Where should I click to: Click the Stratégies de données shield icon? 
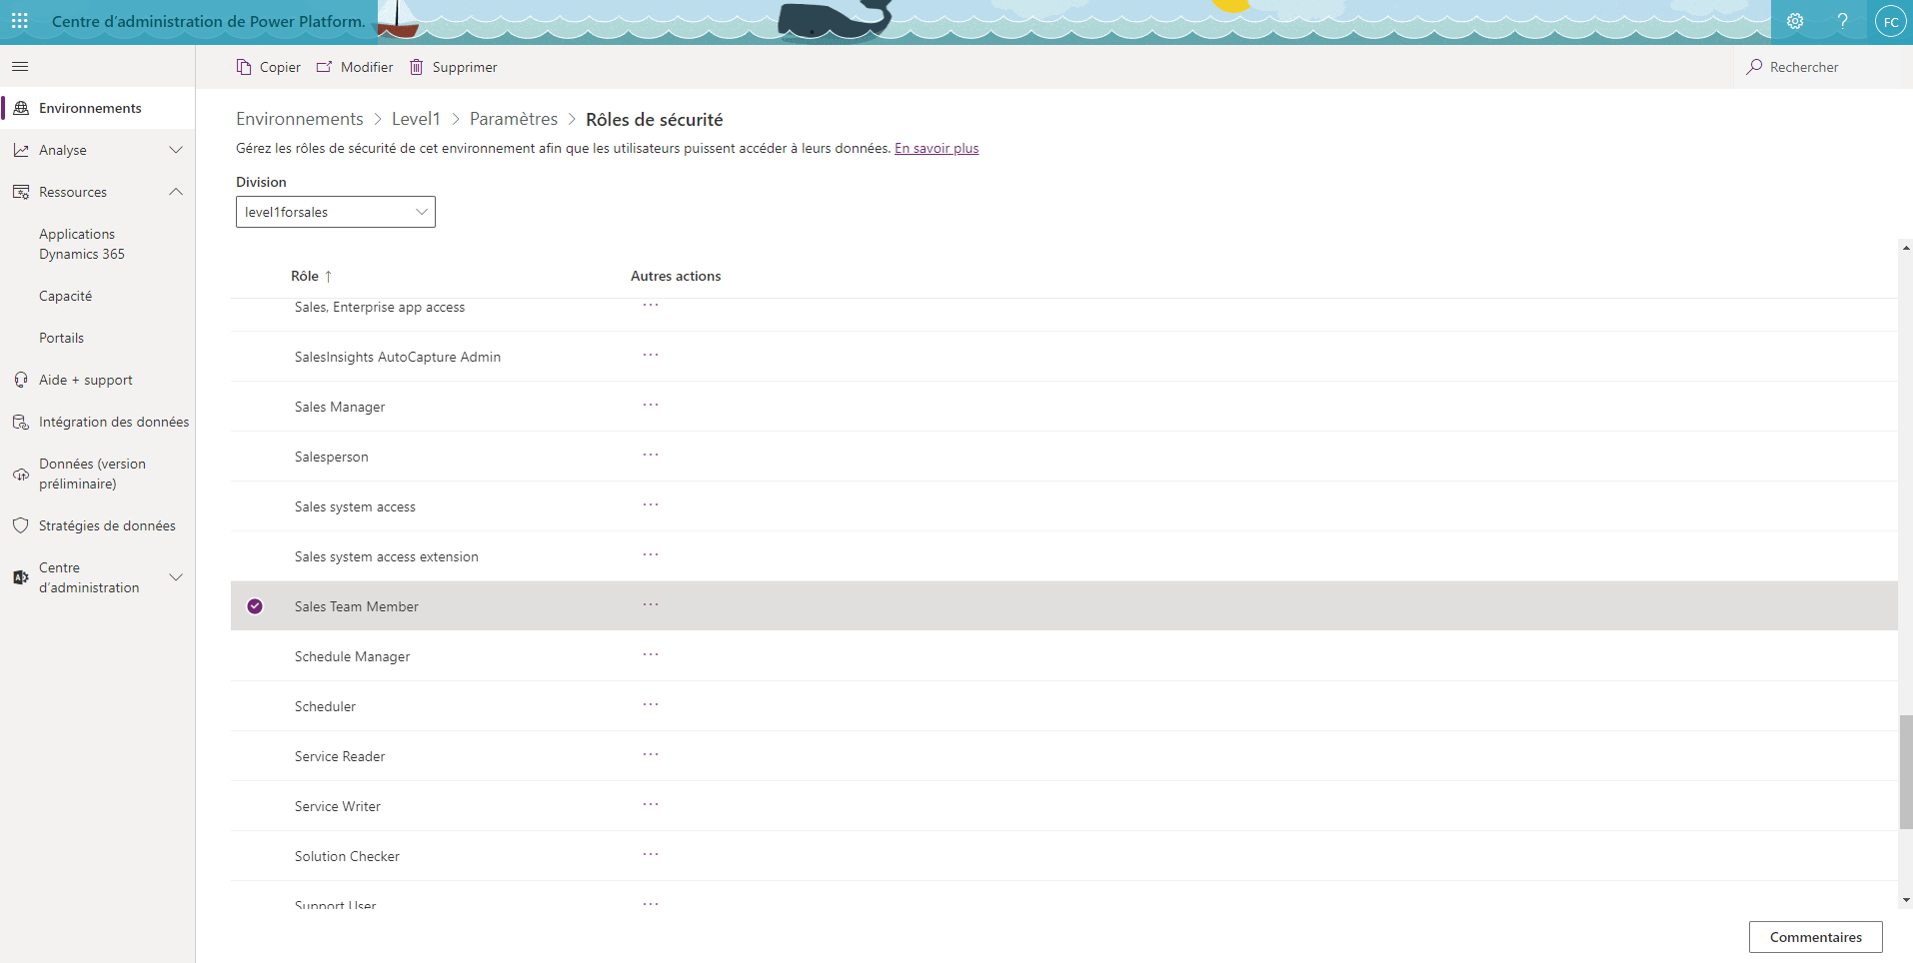coord(21,525)
